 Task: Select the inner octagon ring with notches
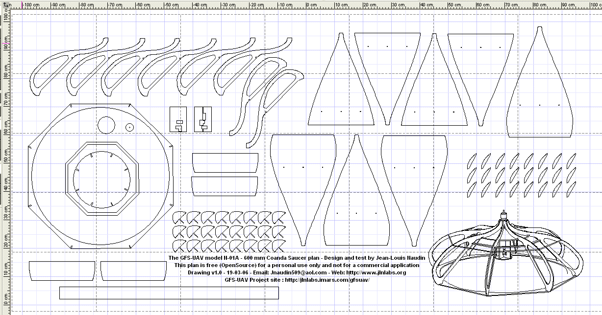[x=103, y=179]
